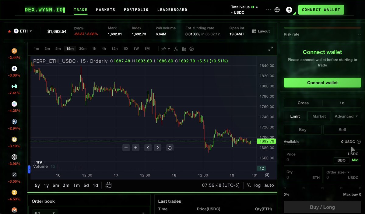Set chart interval to 1D

125,49
